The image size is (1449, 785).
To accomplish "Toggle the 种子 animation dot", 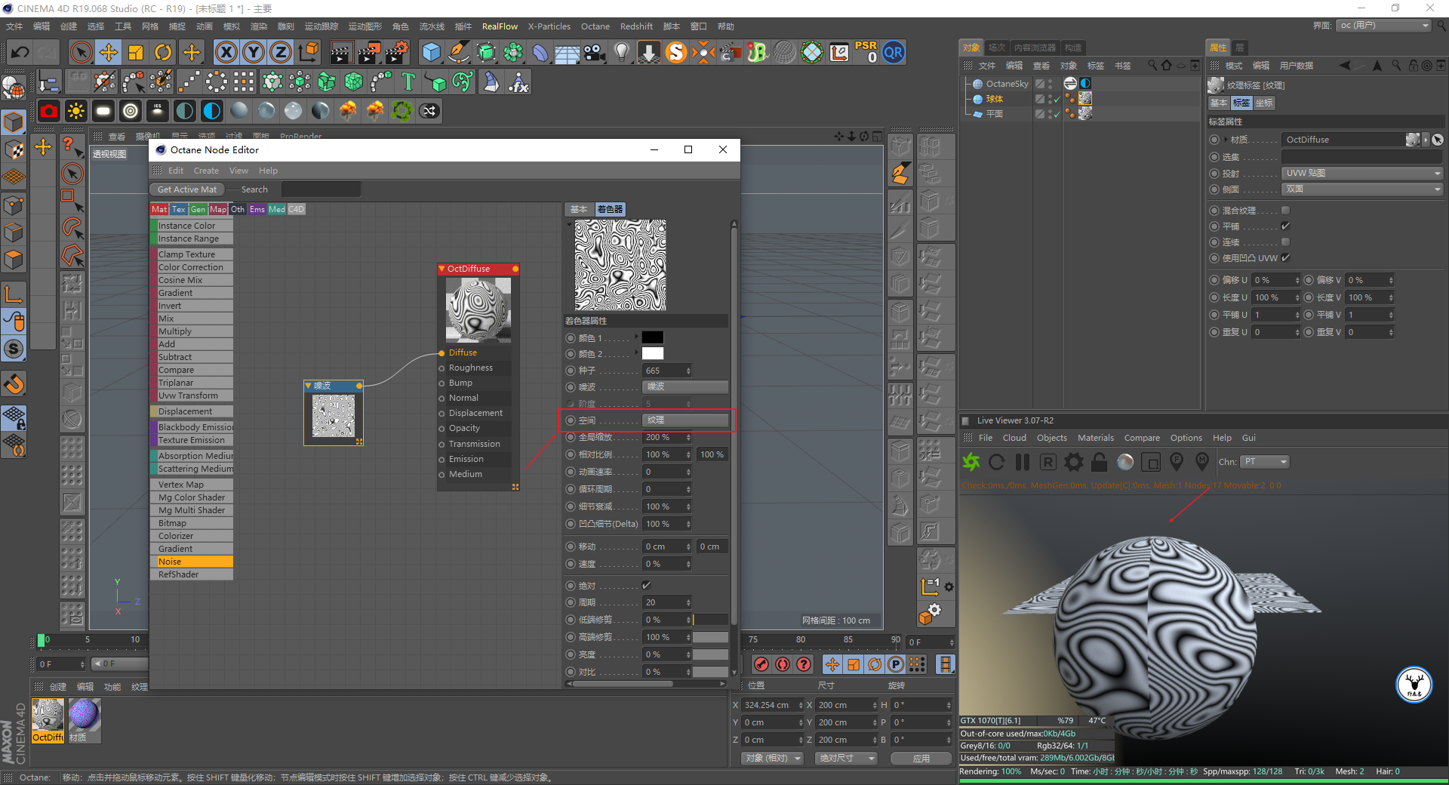I will coord(571,371).
